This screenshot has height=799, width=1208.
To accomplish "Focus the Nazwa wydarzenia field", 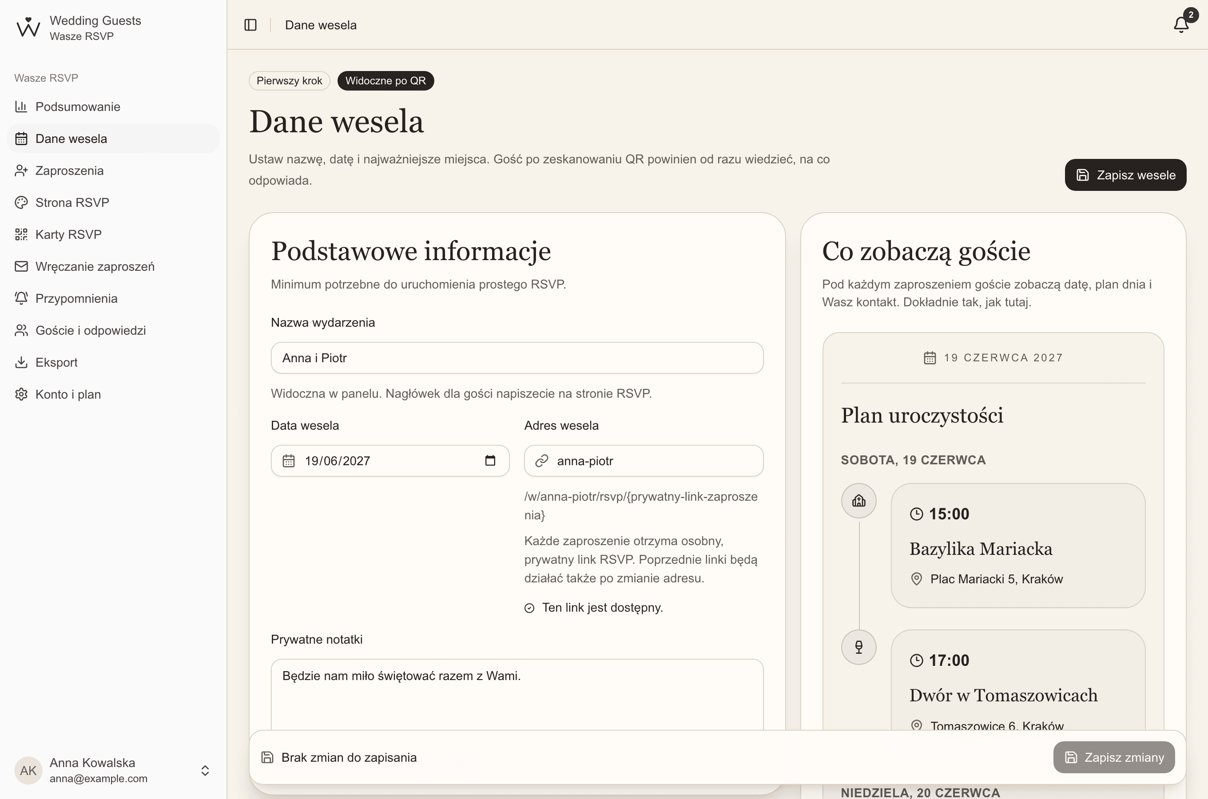I will pyautogui.click(x=517, y=358).
